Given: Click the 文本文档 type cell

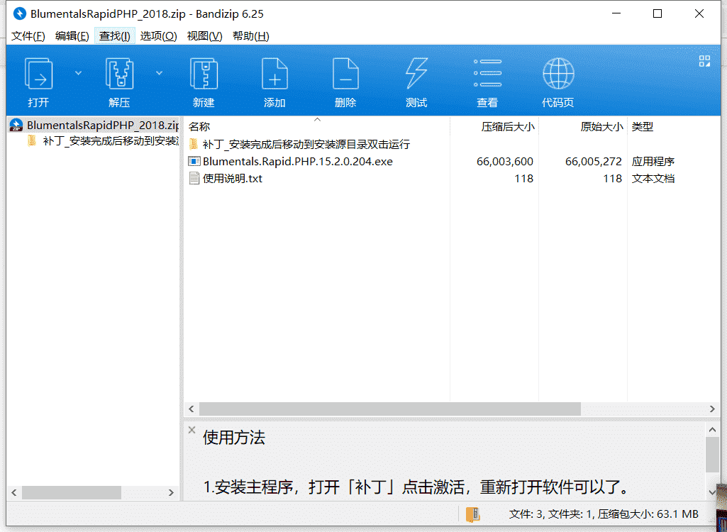Looking at the screenshot, I should tap(653, 179).
